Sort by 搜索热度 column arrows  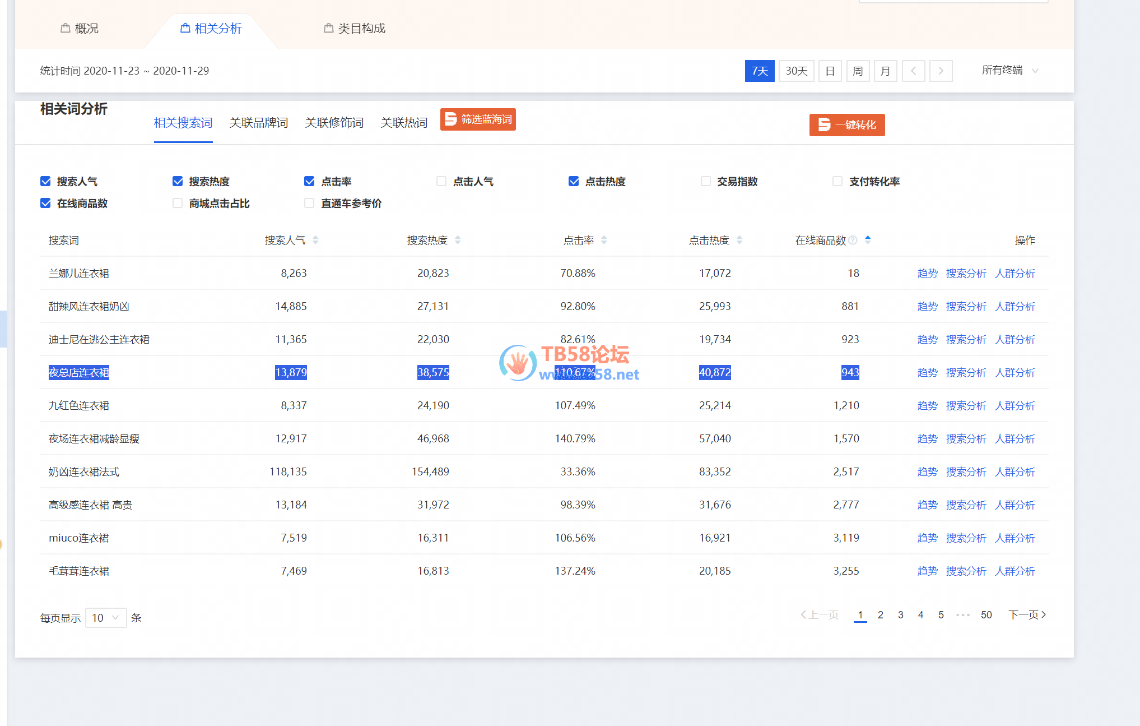(x=458, y=240)
